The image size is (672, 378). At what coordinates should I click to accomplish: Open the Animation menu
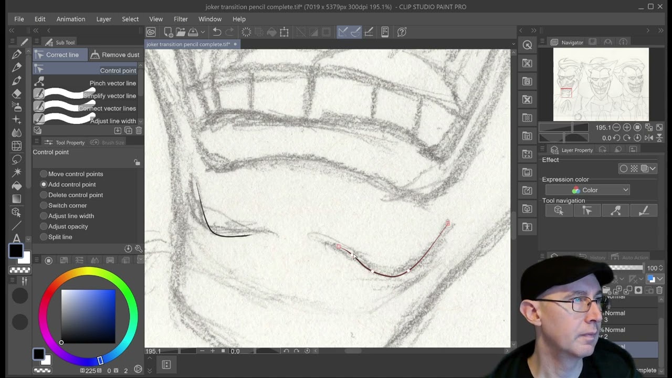(71, 19)
